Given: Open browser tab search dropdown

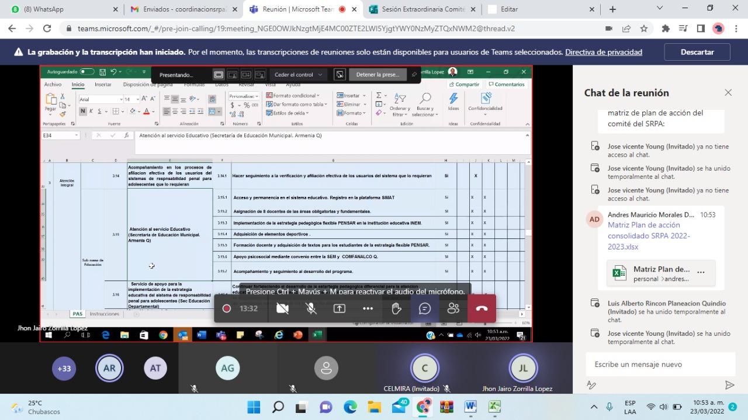Looking at the screenshot, I should [660, 8].
